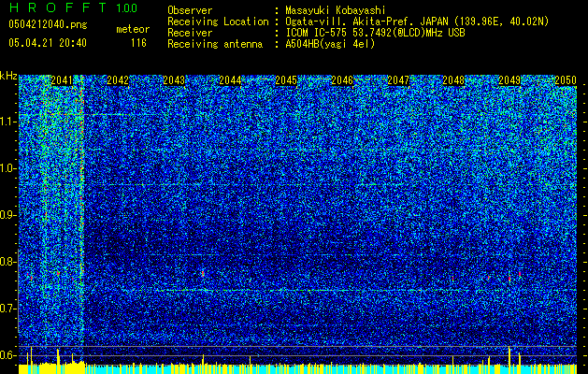Click the 0.7 kHz axis label
The image size is (588, 374).
[8, 309]
